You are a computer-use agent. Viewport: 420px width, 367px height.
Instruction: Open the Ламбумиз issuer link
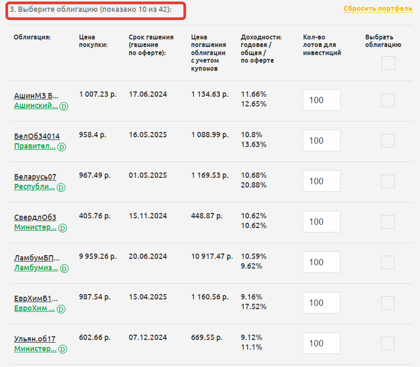point(35,268)
